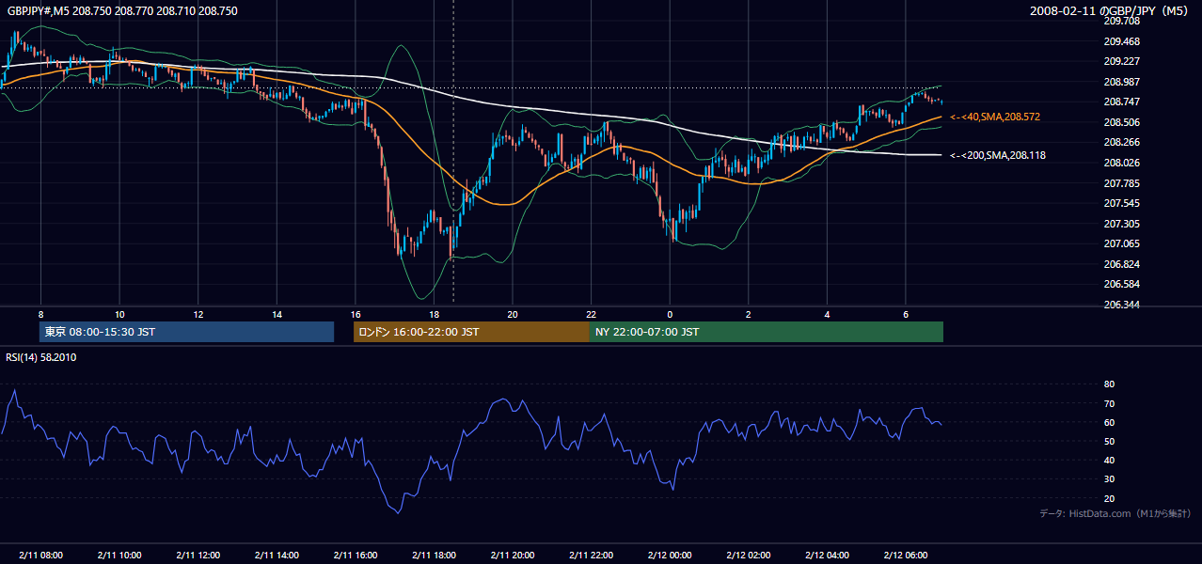1202x564 pixels.
Task: Click price axis value 207.305
Action: [x=1122, y=224]
